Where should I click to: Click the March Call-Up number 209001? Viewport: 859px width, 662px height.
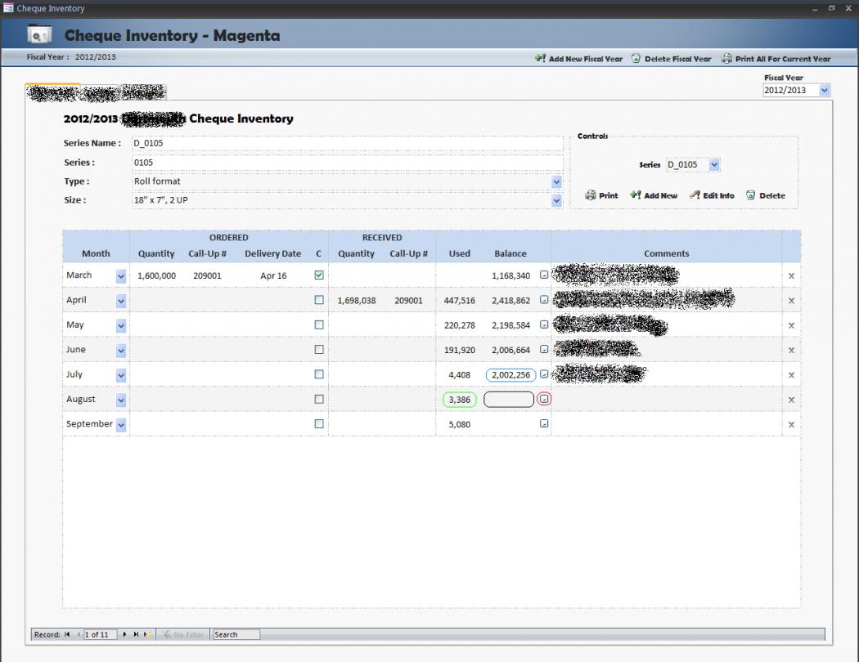[x=207, y=275]
